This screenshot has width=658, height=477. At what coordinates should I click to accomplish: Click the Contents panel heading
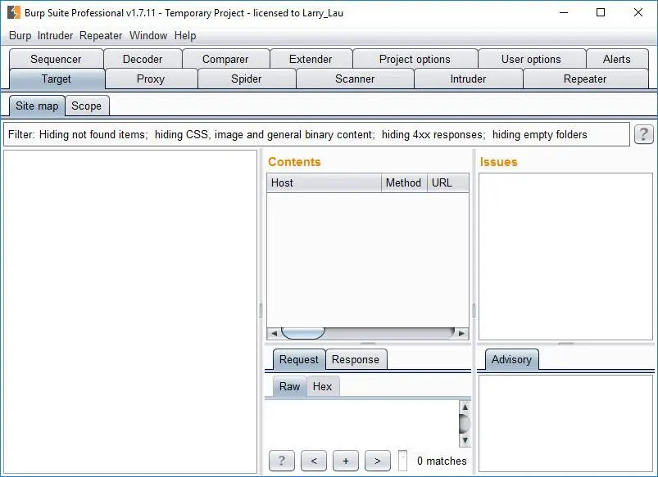click(294, 162)
